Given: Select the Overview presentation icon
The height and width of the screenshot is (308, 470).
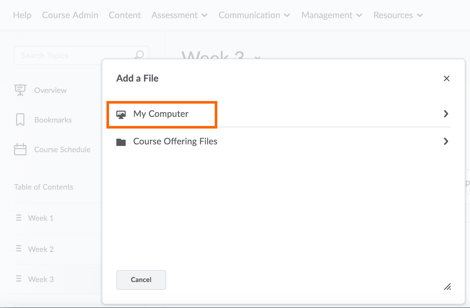Looking at the screenshot, I should [x=20, y=90].
